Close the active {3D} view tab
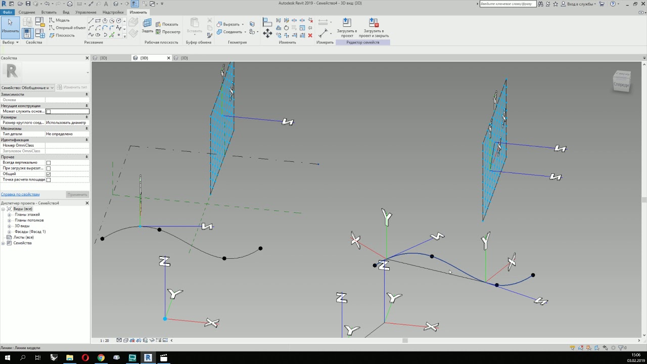647x364 pixels. pyautogui.click(x=169, y=58)
